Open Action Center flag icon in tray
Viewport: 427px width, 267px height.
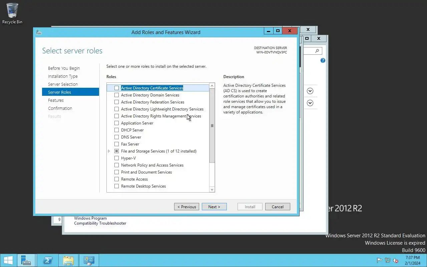click(379, 260)
